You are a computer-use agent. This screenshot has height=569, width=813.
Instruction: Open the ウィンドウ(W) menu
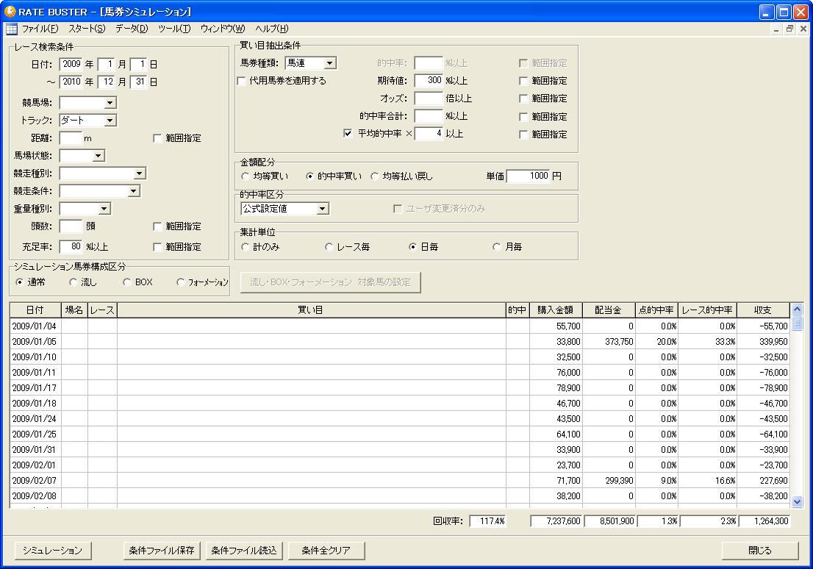[x=223, y=29]
